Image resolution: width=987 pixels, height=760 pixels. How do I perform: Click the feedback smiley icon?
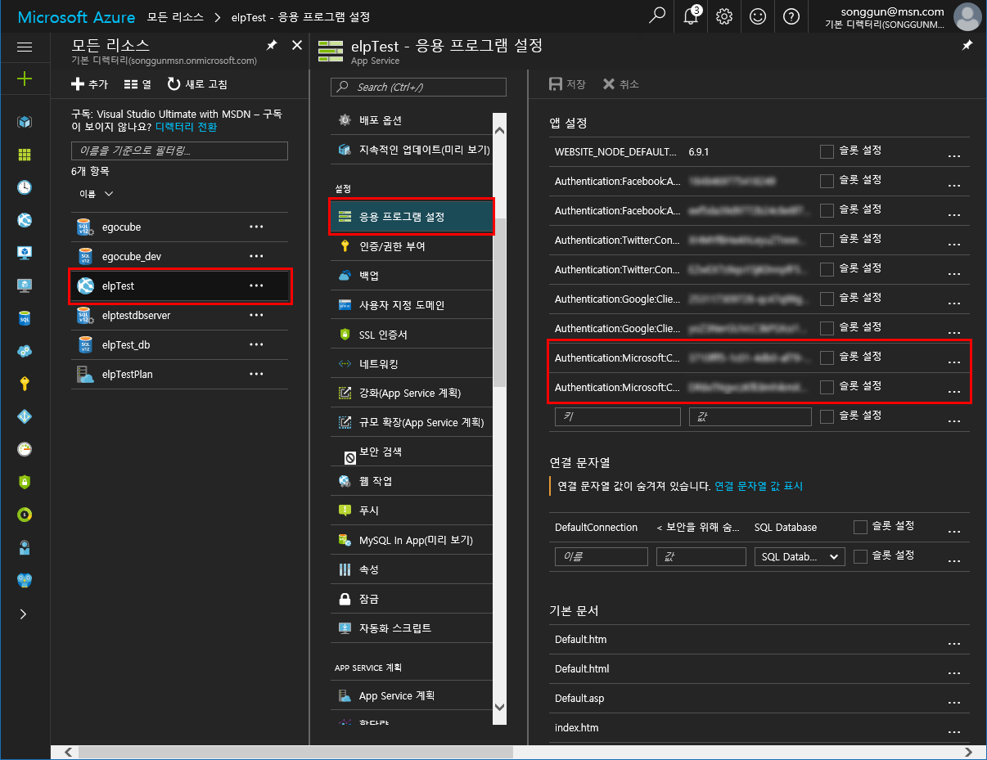coord(758,16)
